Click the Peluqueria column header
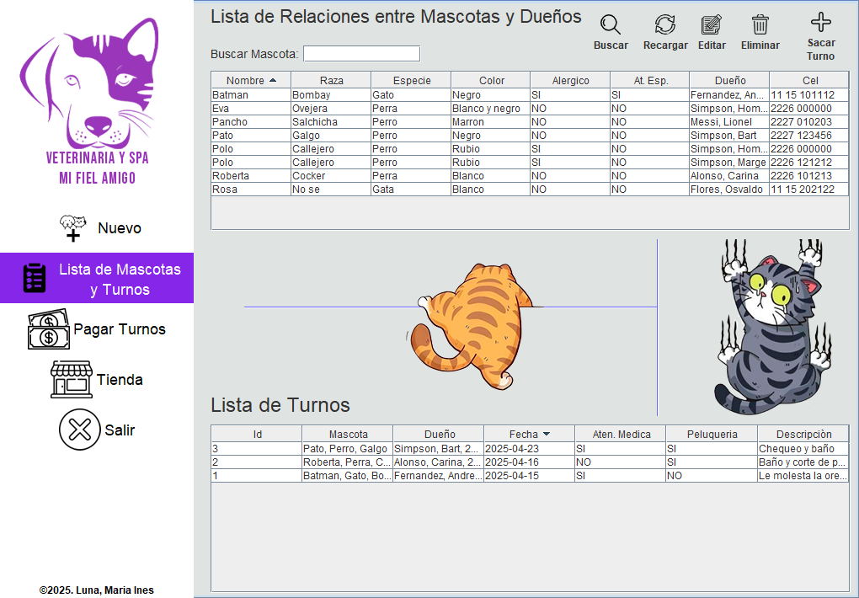This screenshot has height=598, width=859. pos(712,434)
